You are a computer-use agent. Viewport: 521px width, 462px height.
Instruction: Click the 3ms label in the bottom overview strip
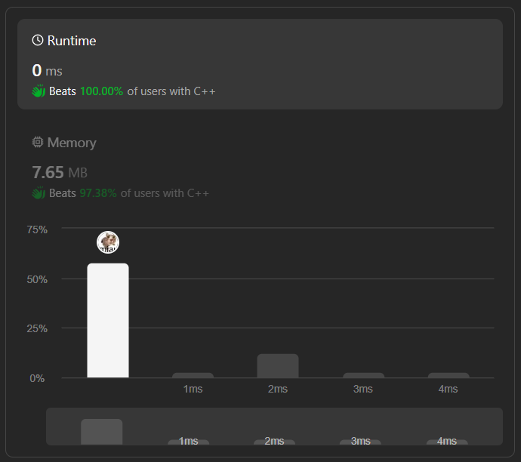coord(360,441)
